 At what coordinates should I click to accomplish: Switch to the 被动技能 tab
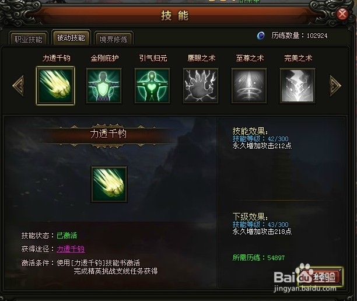[71, 37]
